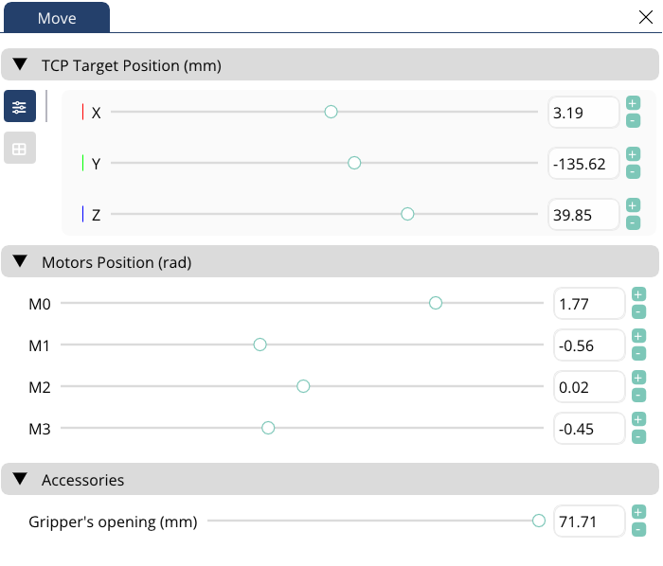Image resolution: width=663 pixels, height=566 pixels.
Task: Collapse the TCP Target Position section
Action: [x=20, y=65]
